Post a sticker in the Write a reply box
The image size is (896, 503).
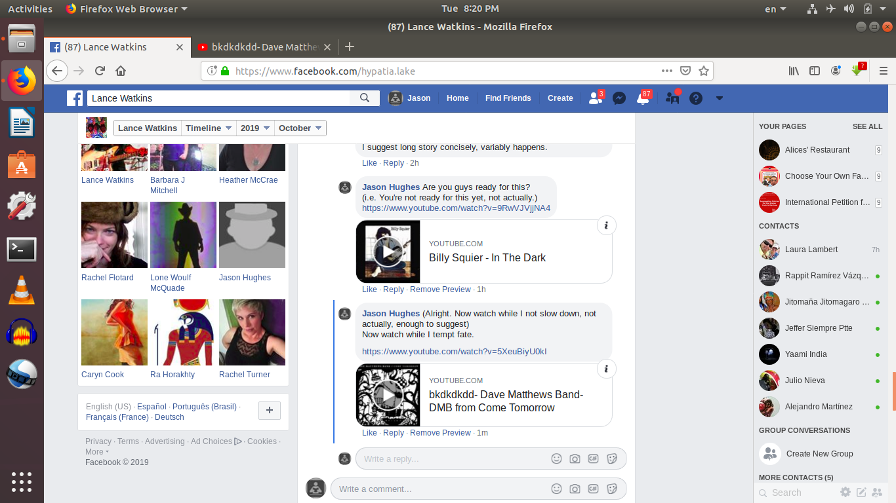(611, 458)
